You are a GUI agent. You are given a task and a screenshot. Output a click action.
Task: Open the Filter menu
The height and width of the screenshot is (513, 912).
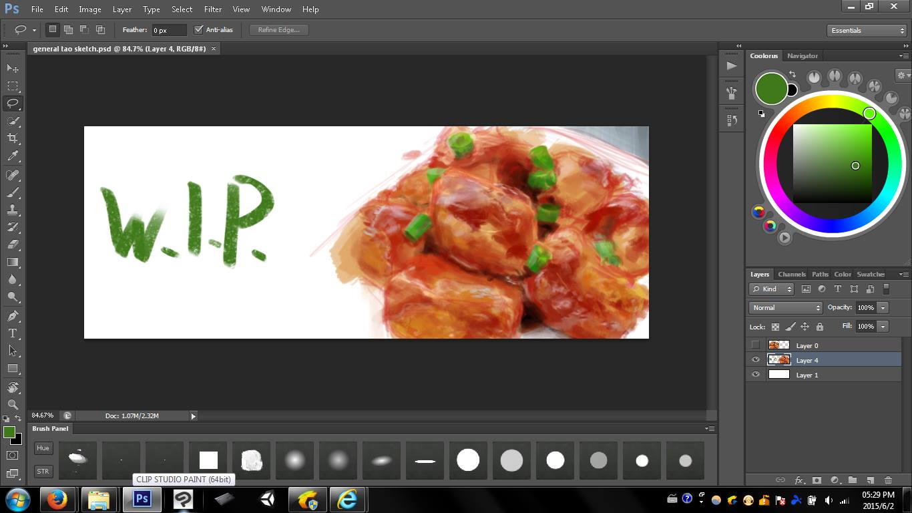[213, 9]
